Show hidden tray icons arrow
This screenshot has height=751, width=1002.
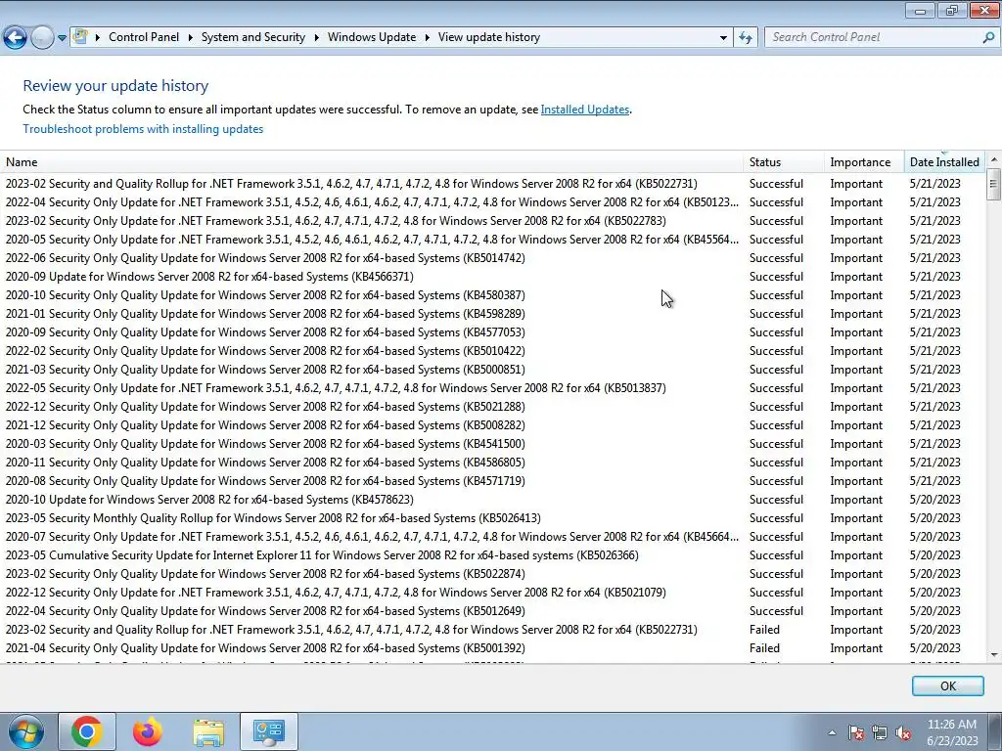pos(832,732)
